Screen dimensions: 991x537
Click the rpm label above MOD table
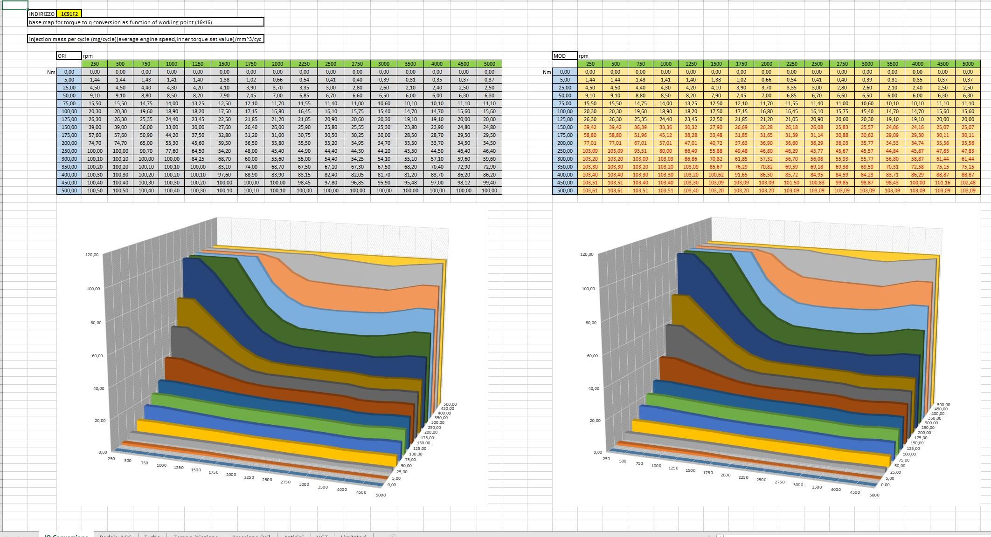point(583,56)
